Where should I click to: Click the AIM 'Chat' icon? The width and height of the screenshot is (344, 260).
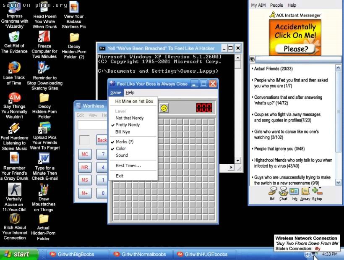283,194
